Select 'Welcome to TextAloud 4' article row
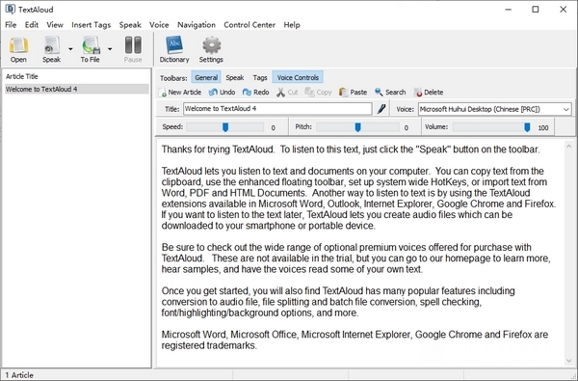578x381 pixels. [77, 89]
